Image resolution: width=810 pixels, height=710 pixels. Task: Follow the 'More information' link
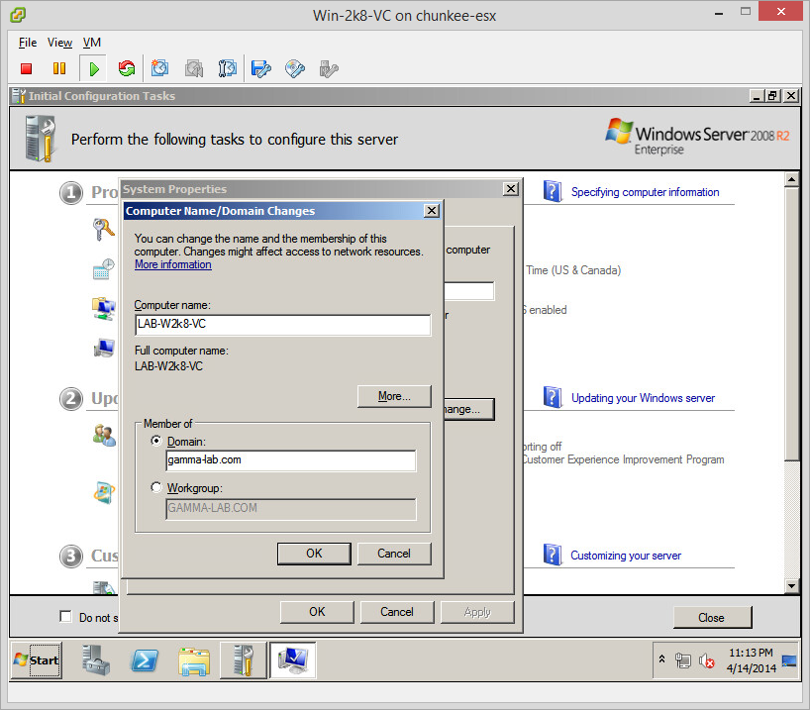click(x=172, y=265)
